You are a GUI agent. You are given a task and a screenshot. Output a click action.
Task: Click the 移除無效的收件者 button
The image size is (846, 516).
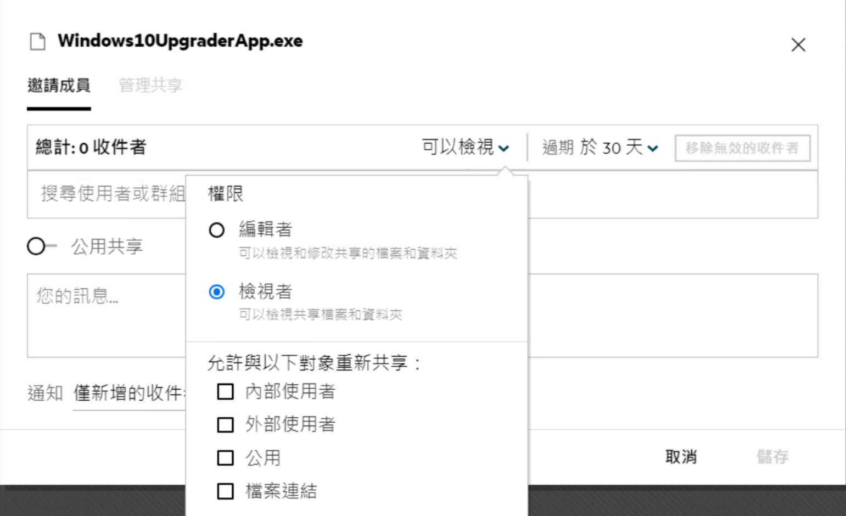coord(742,148)
